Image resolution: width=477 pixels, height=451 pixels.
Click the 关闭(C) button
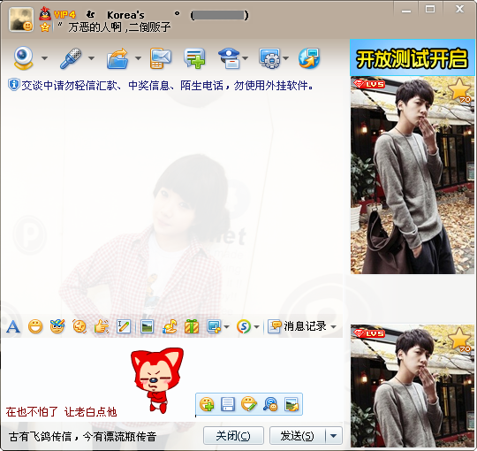click(233, 436)
